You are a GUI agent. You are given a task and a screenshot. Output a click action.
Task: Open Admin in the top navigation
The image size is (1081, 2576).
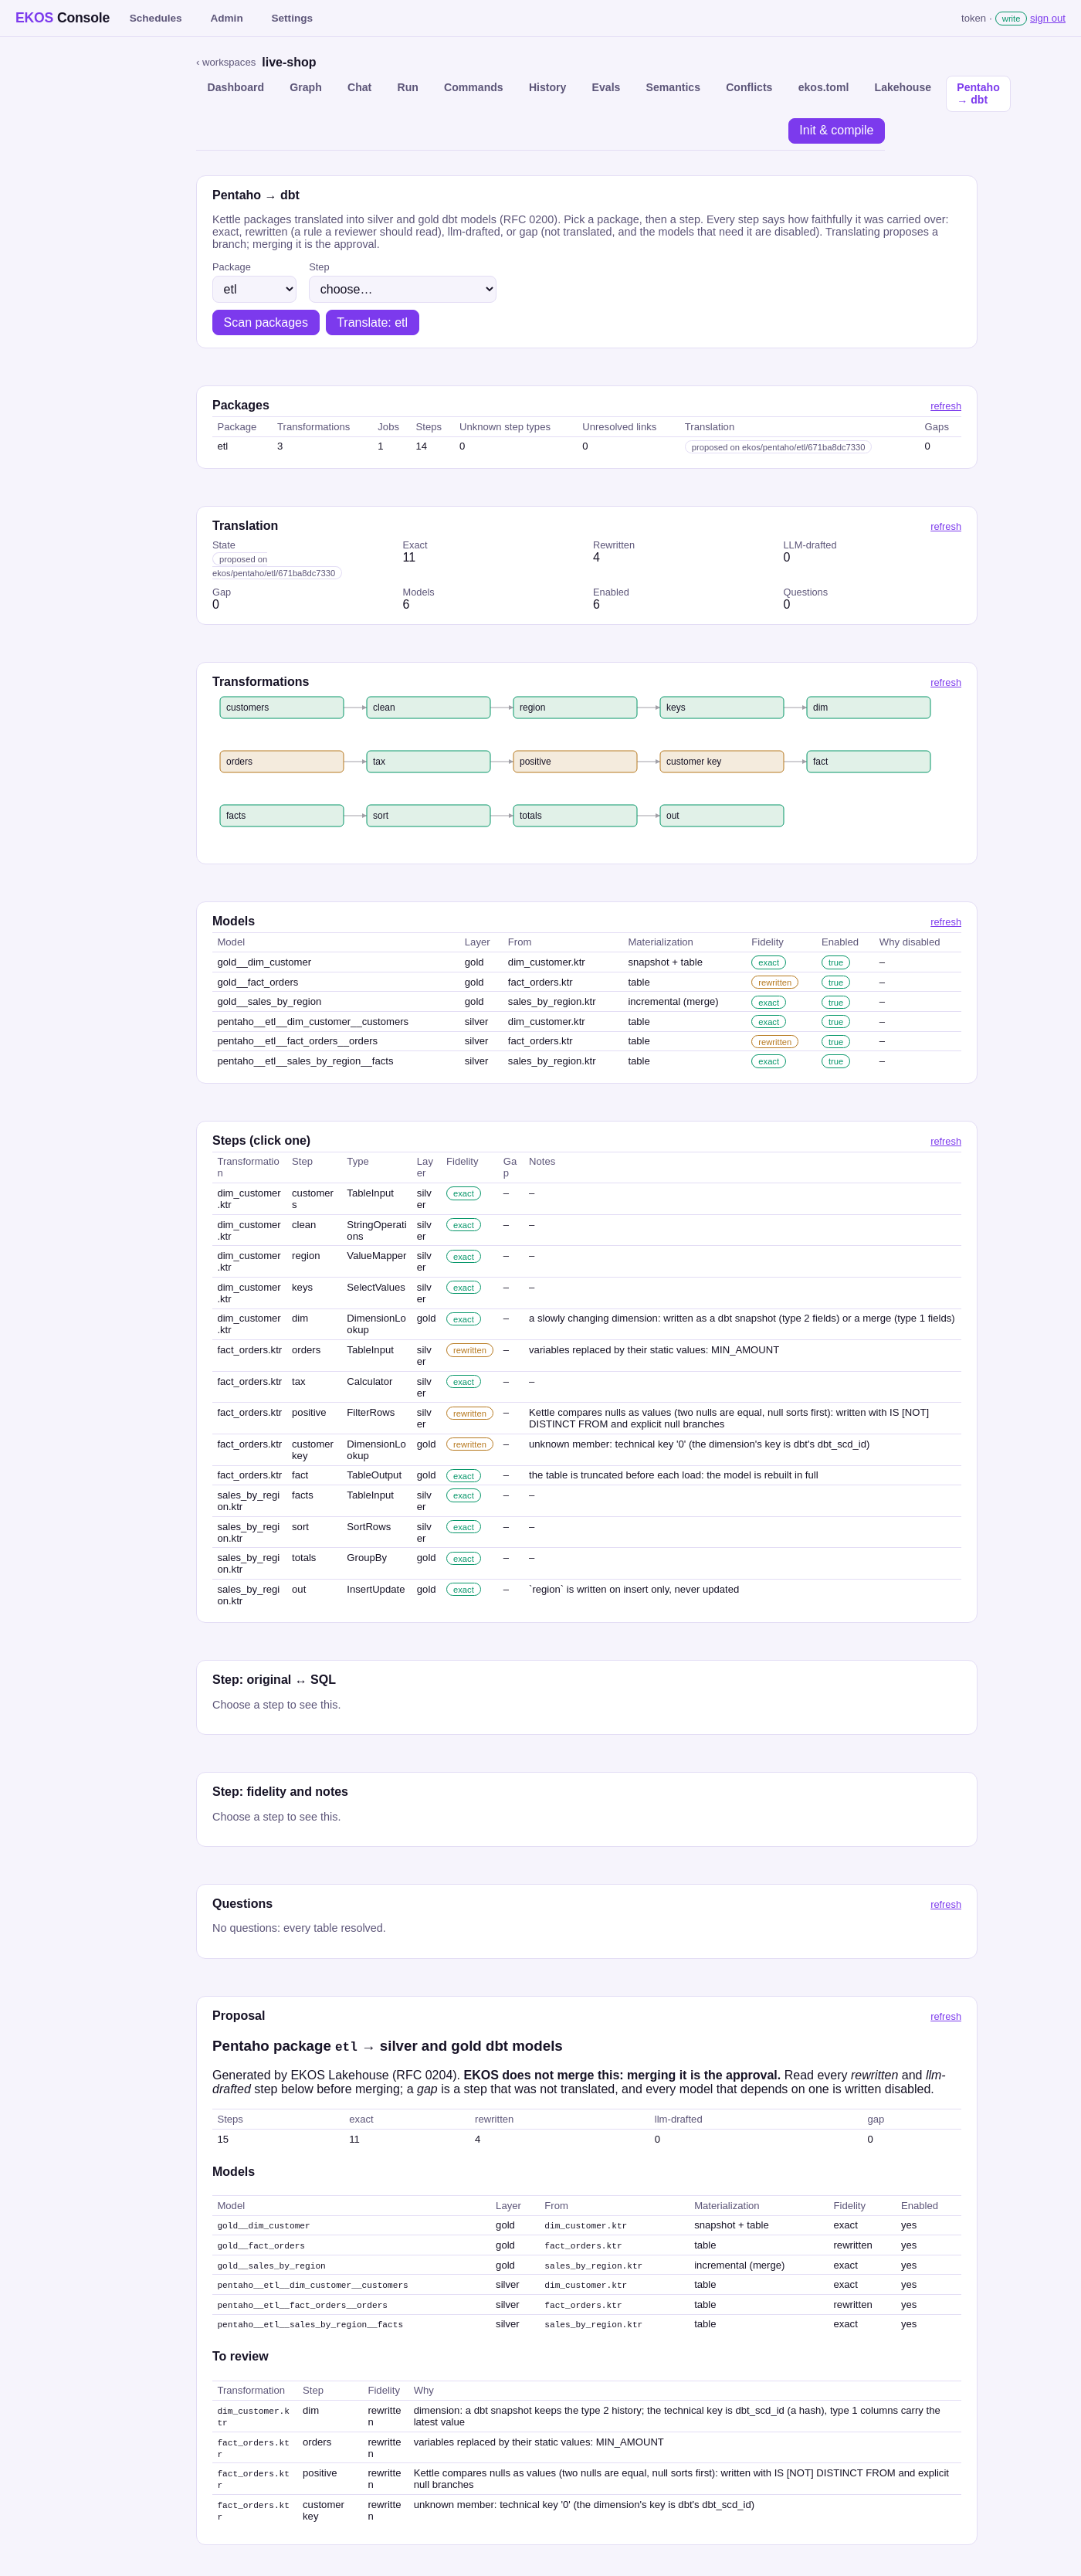click(x=226, y=18)
